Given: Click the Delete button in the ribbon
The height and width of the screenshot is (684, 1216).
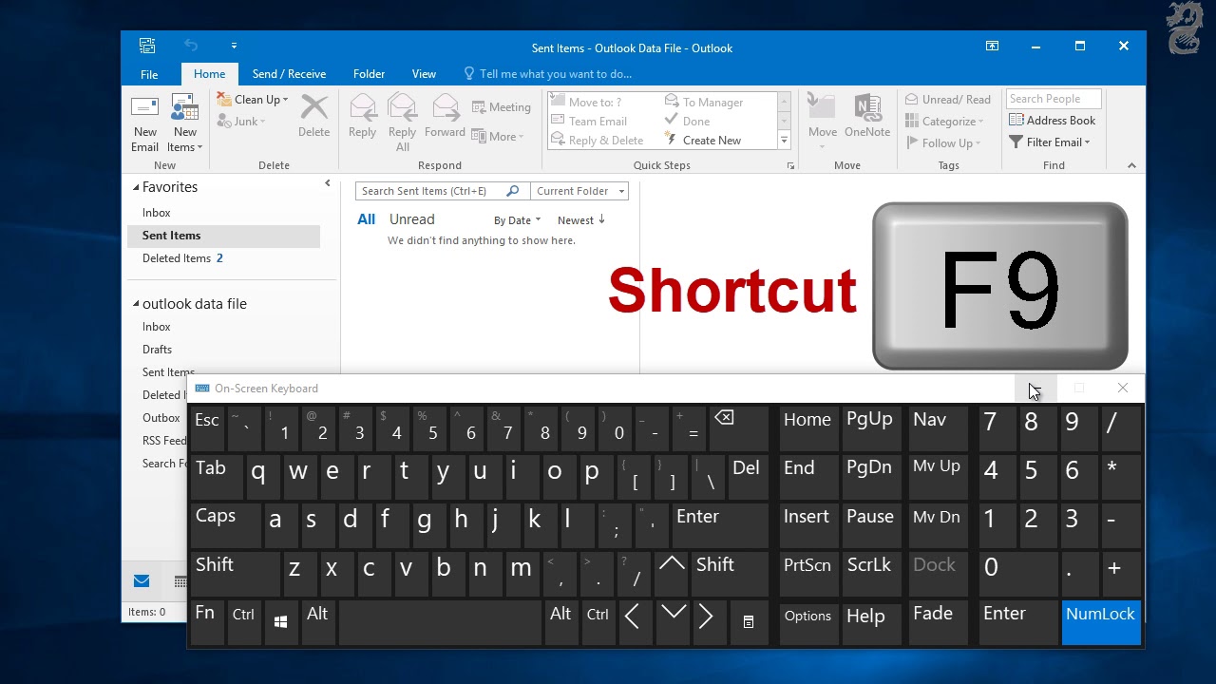Looking at the screenshot, I should pos(313,116).
